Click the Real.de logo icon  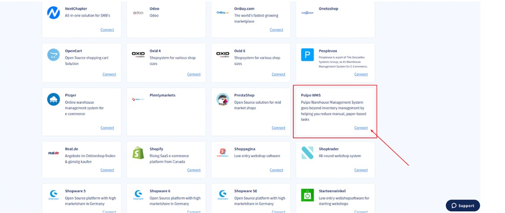54,153
